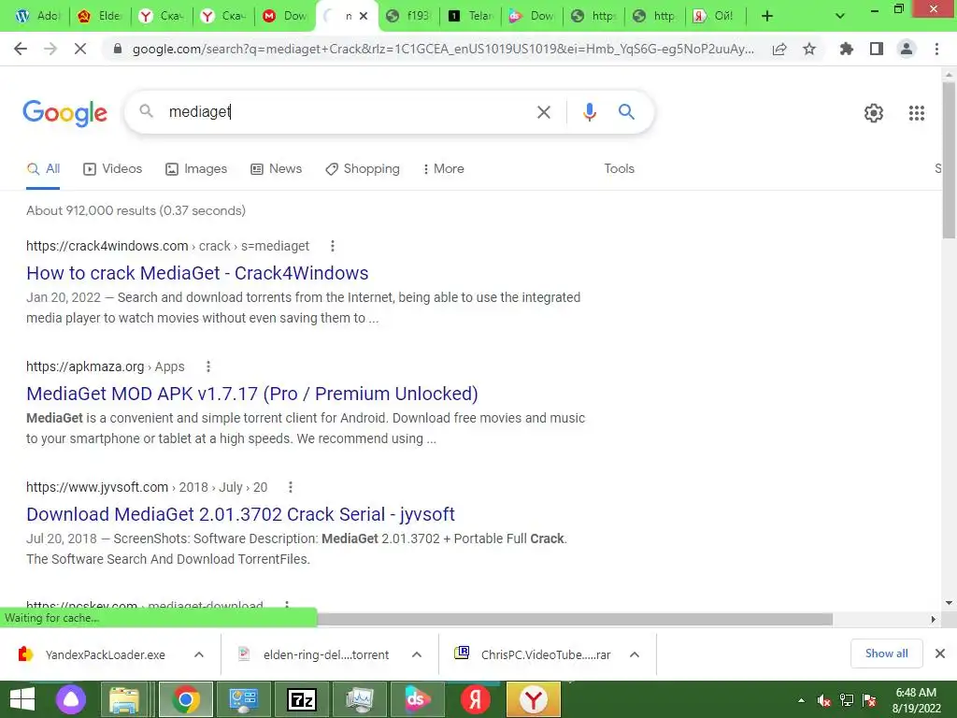Click the taskbar clock and date
Image resolution: width=957 pixels, height=718 pixels.
[x=916, y=700]
